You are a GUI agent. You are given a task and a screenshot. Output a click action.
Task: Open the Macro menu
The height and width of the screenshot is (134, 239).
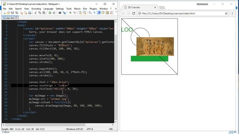tap(77, 9)
